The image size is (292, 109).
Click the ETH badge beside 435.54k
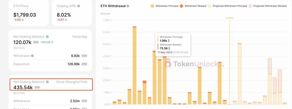click(x=37, y=88)
